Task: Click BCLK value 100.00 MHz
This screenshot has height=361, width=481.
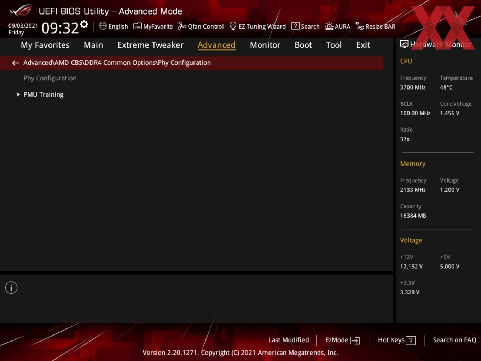Action: (415, 113)
